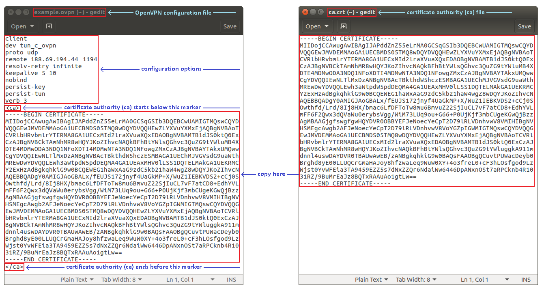Viewport: 544px width, 291px height.
Task: Click new document icon in example.ovpn window
Action: tap(49, 26)
